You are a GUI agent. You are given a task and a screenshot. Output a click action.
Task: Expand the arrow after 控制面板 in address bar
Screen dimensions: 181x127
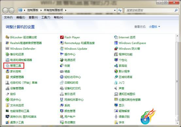41,10
